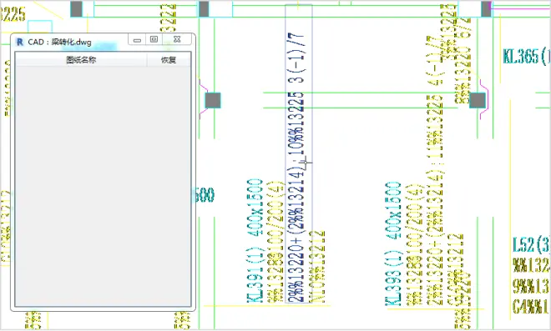The height and width of the screenshot is (331, 551).
Task: Select the grey column right of horizontal beam
Action: pyautogui.click(x=478, y=100)
